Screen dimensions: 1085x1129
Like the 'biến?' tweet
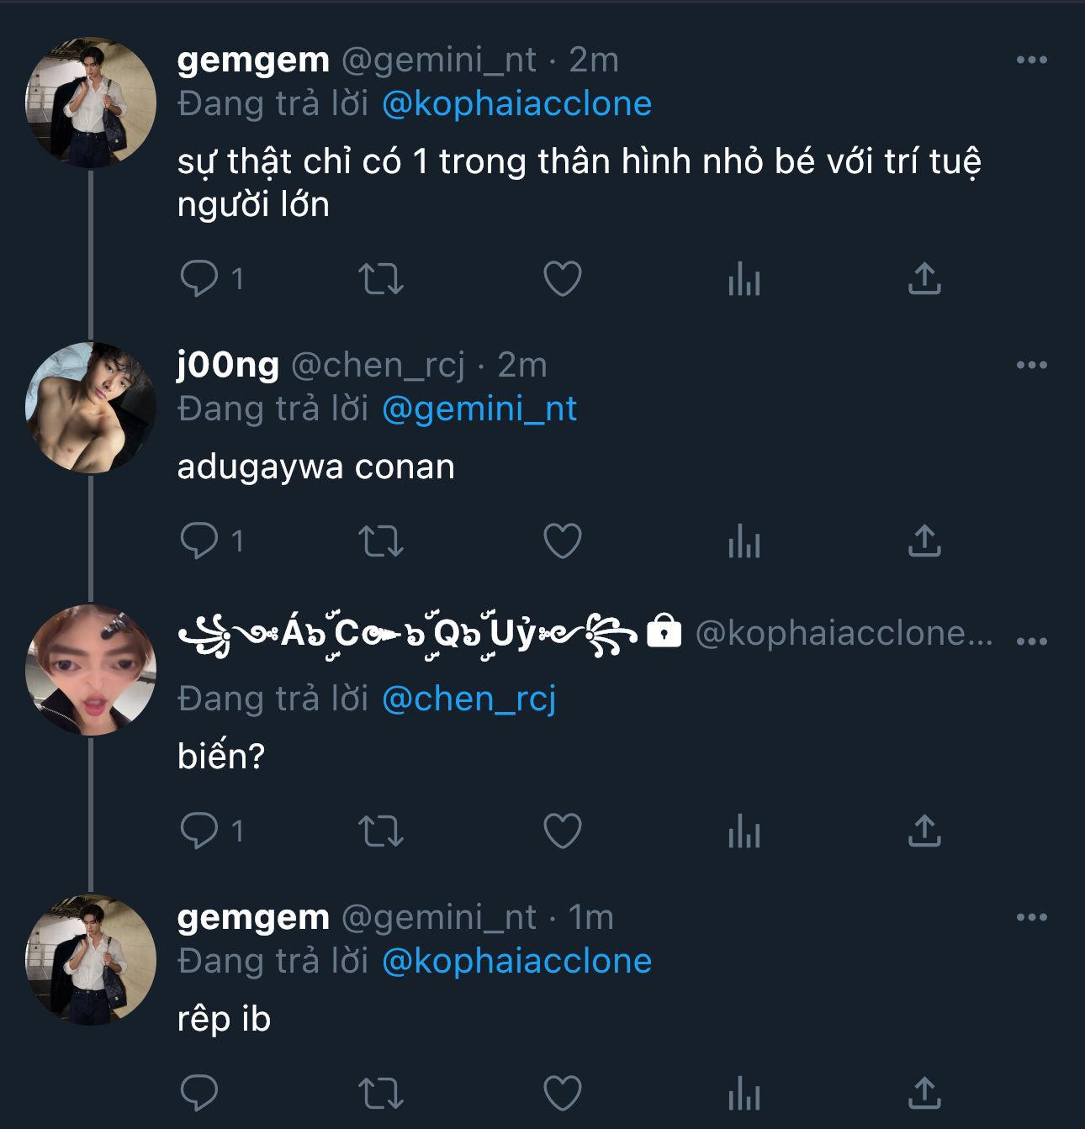(x=563, y=831)
